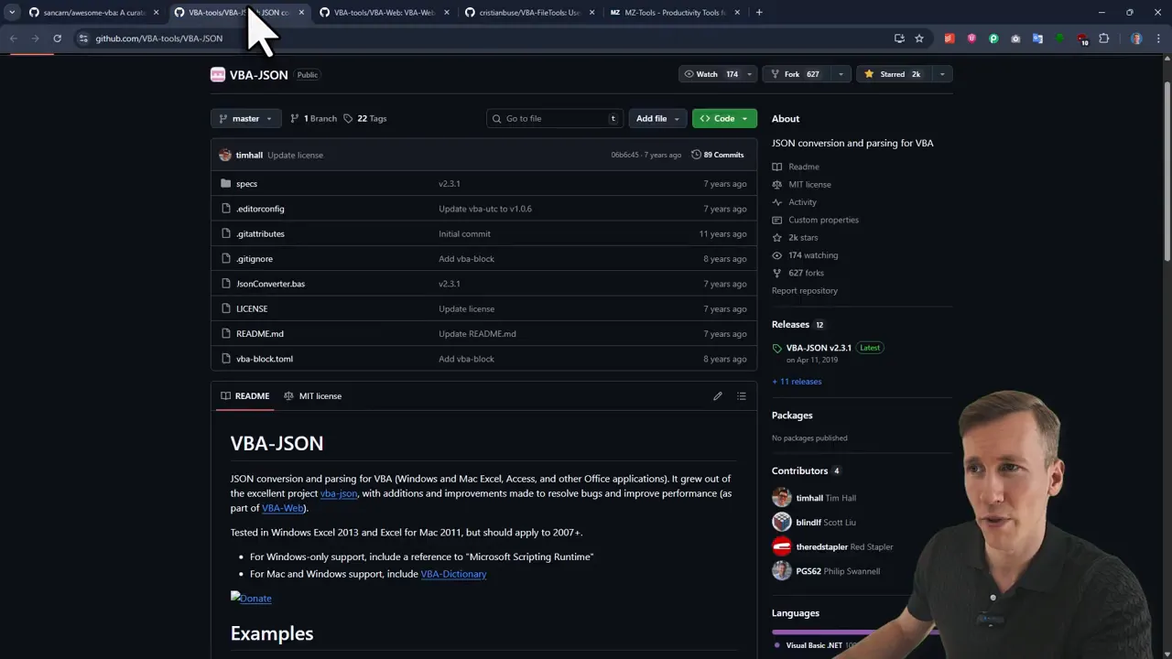Select the MIT license tab
The width and height of the screenshot is (1172, 659).
[313, 396]
